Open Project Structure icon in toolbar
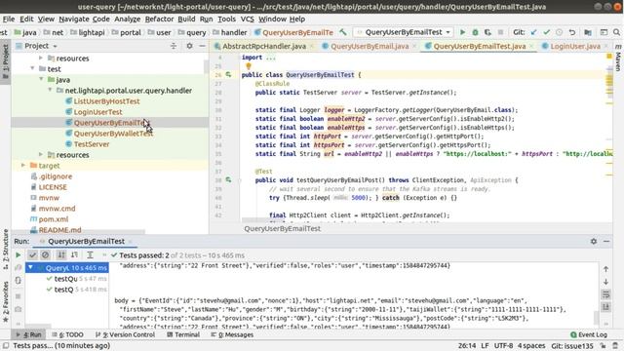The image size is (624, 351). coord(588,32)
